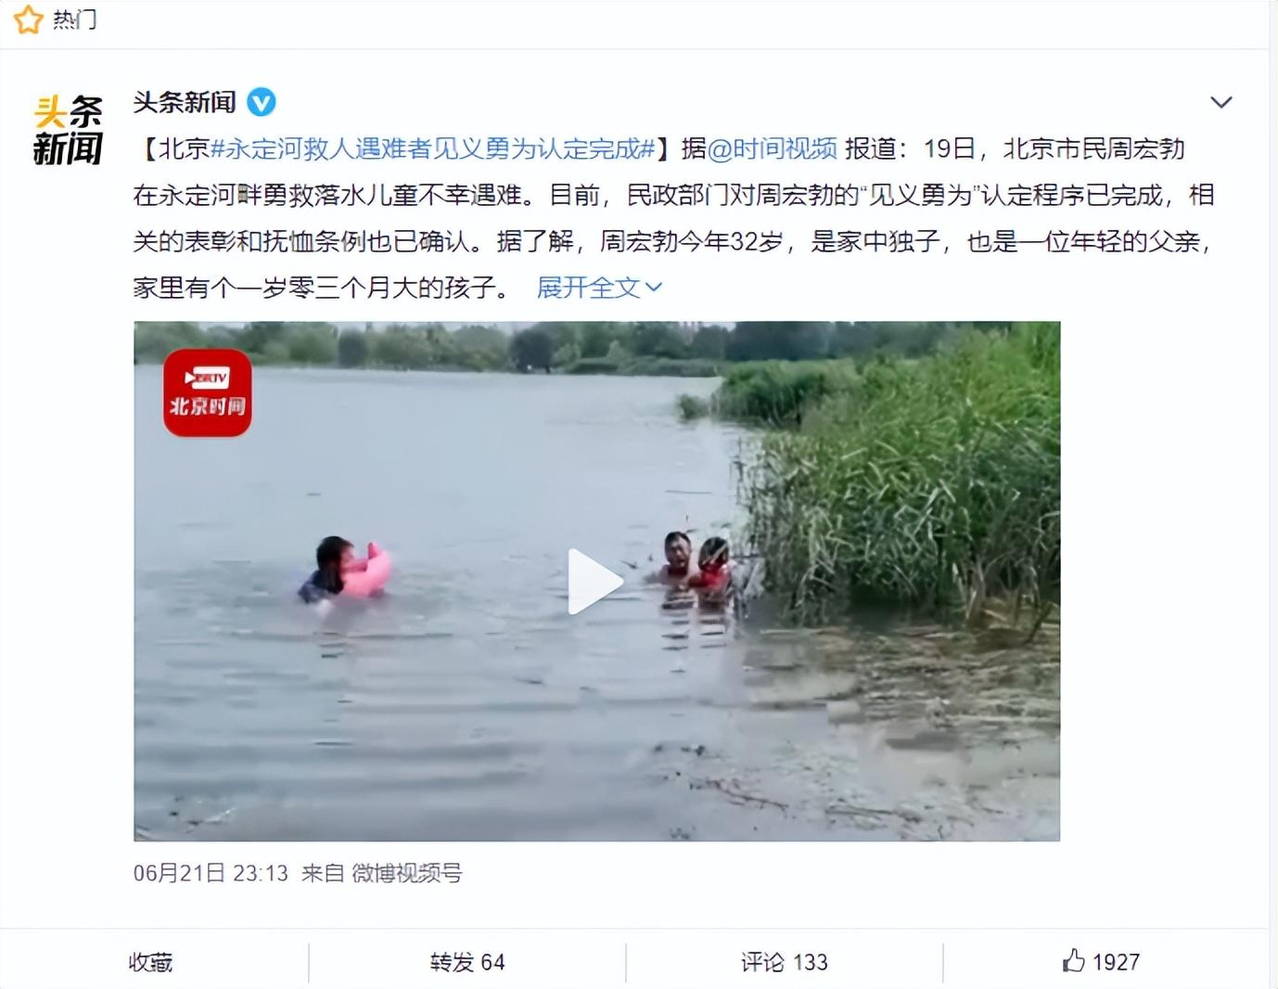Screen dimensions: 1278x989
Task: Open hashtag #永定河救人遇难者见义勇为认定完成#
Action: [x=434, y=148]
